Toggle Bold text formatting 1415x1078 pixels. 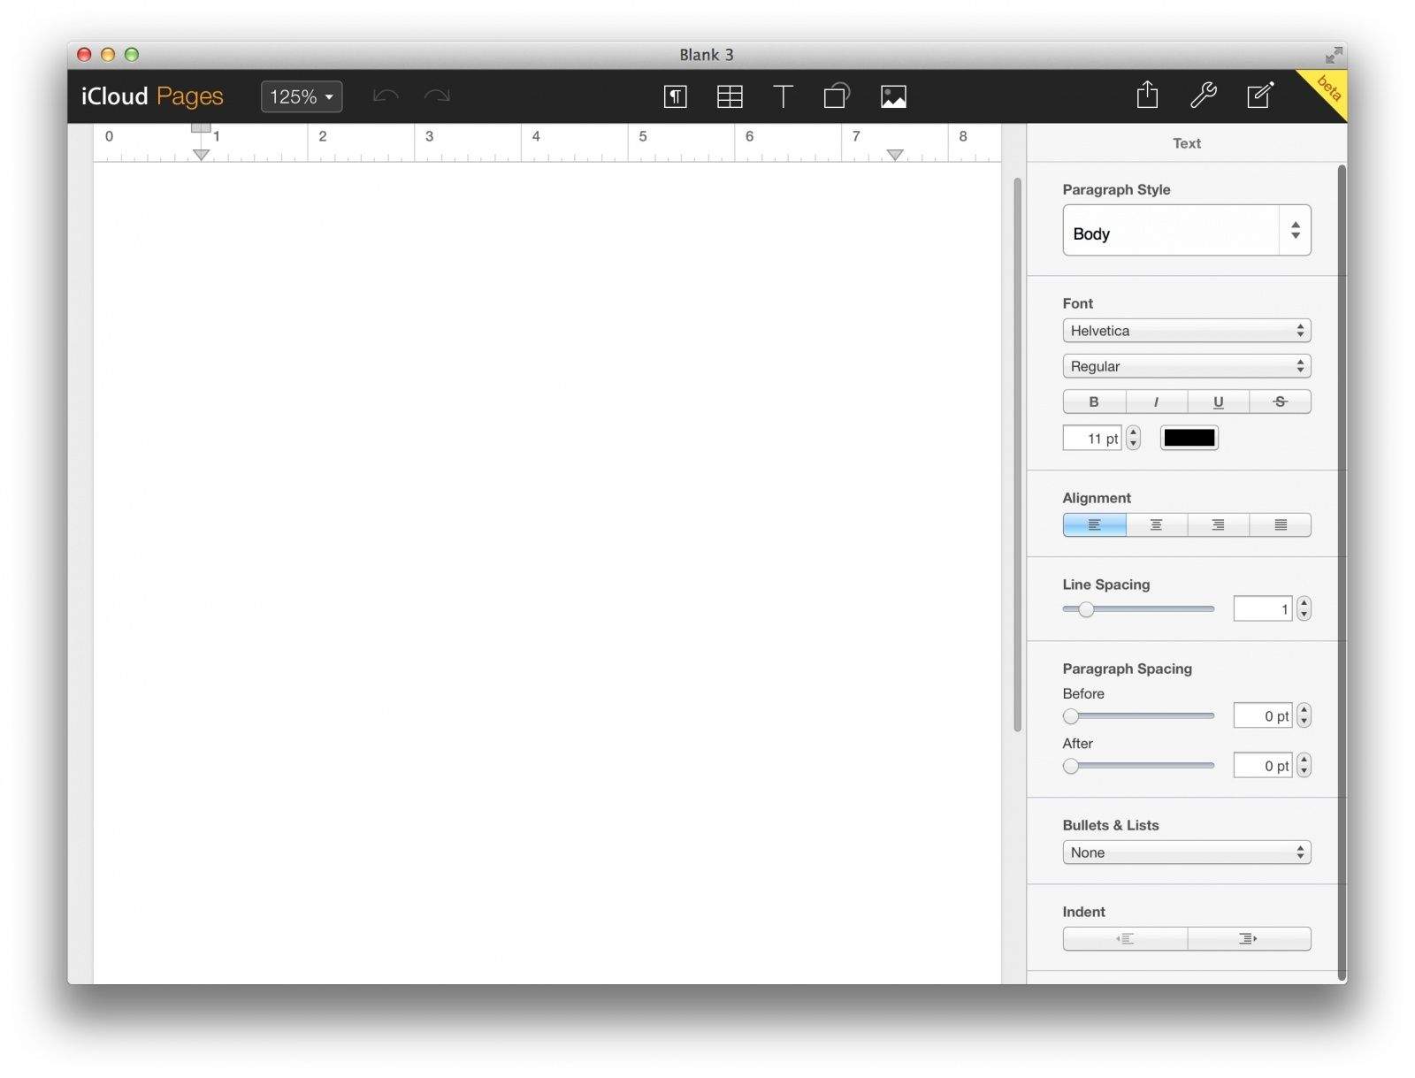[x=1094, y=401]
